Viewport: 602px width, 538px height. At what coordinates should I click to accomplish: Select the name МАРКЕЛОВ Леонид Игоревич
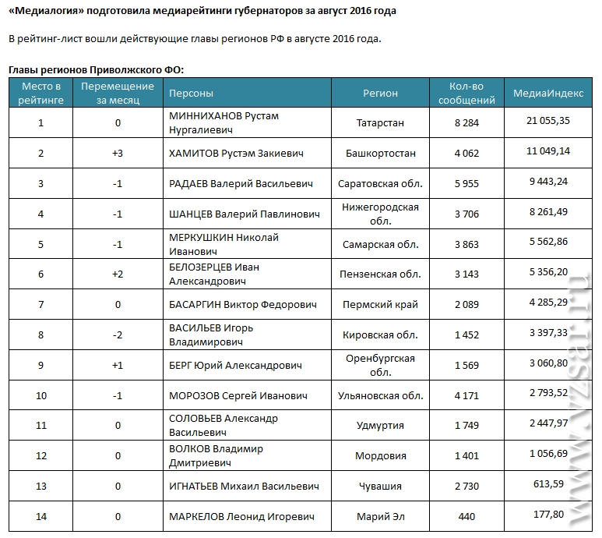241,516
